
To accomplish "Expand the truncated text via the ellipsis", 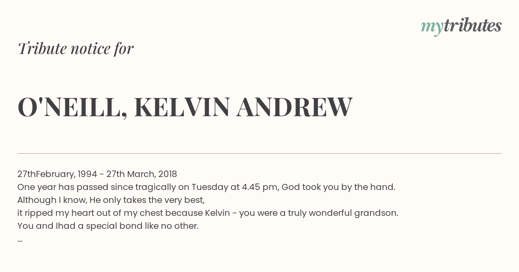I will (20, 240).
